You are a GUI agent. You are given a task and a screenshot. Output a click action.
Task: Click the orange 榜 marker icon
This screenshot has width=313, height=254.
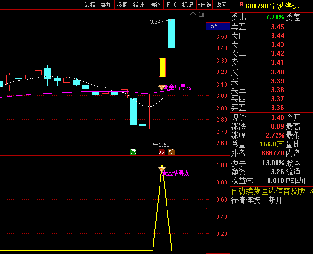(x=171, y=152)
